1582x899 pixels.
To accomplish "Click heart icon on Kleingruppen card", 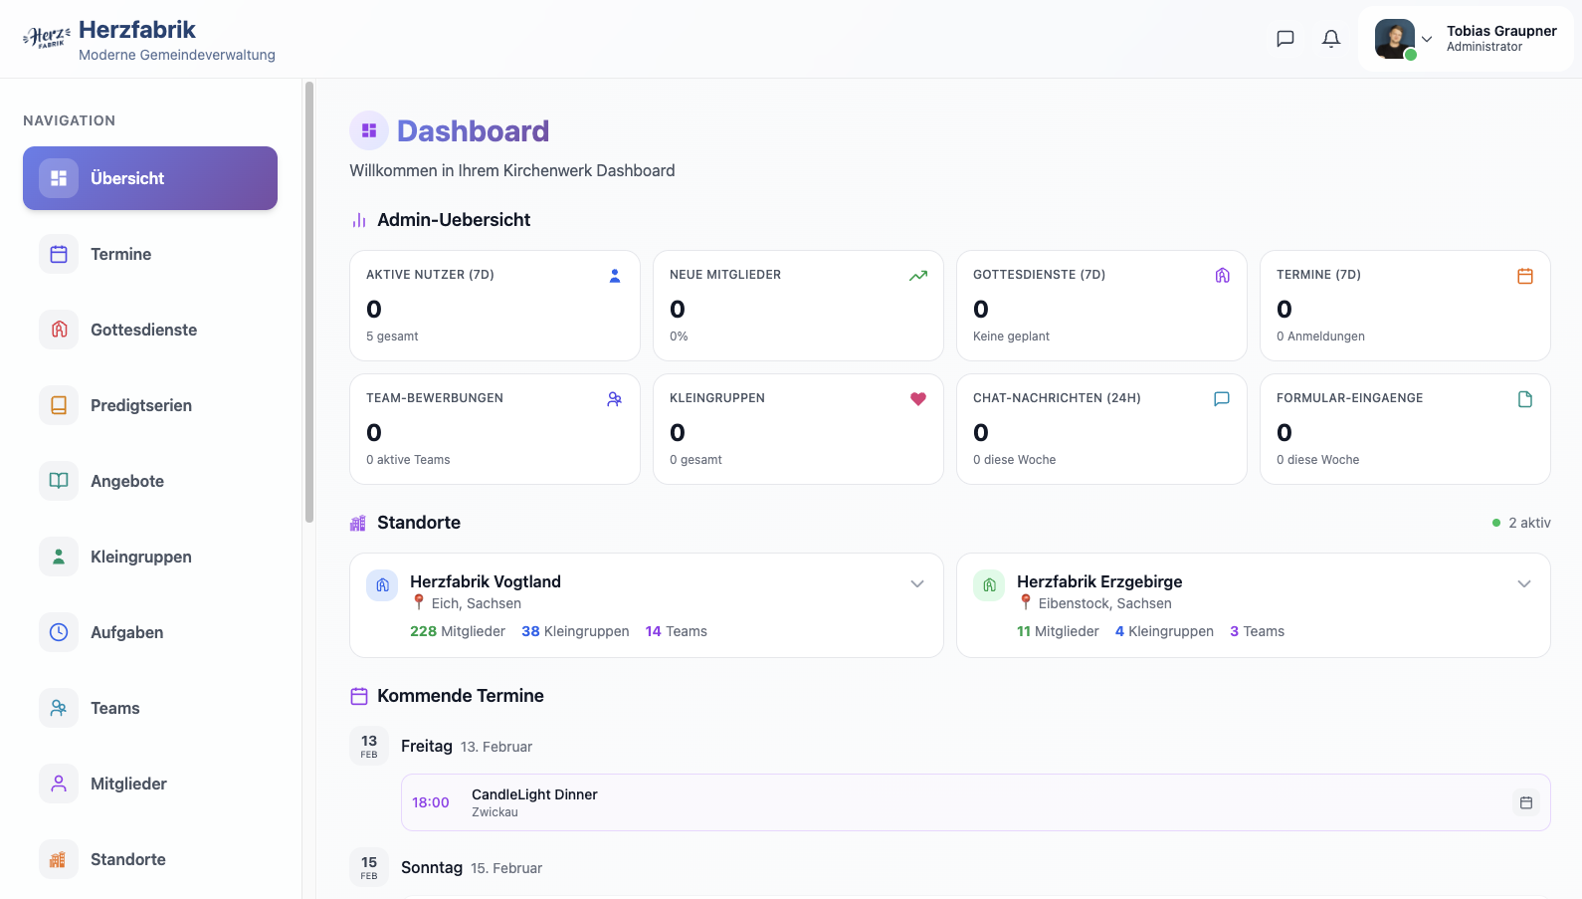I will (918, 399).
